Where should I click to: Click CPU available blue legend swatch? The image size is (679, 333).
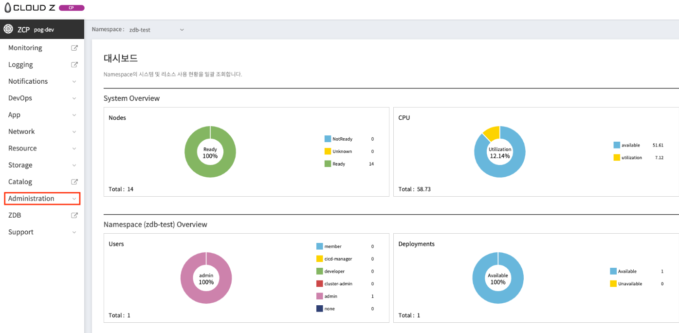tap(617, 145)
